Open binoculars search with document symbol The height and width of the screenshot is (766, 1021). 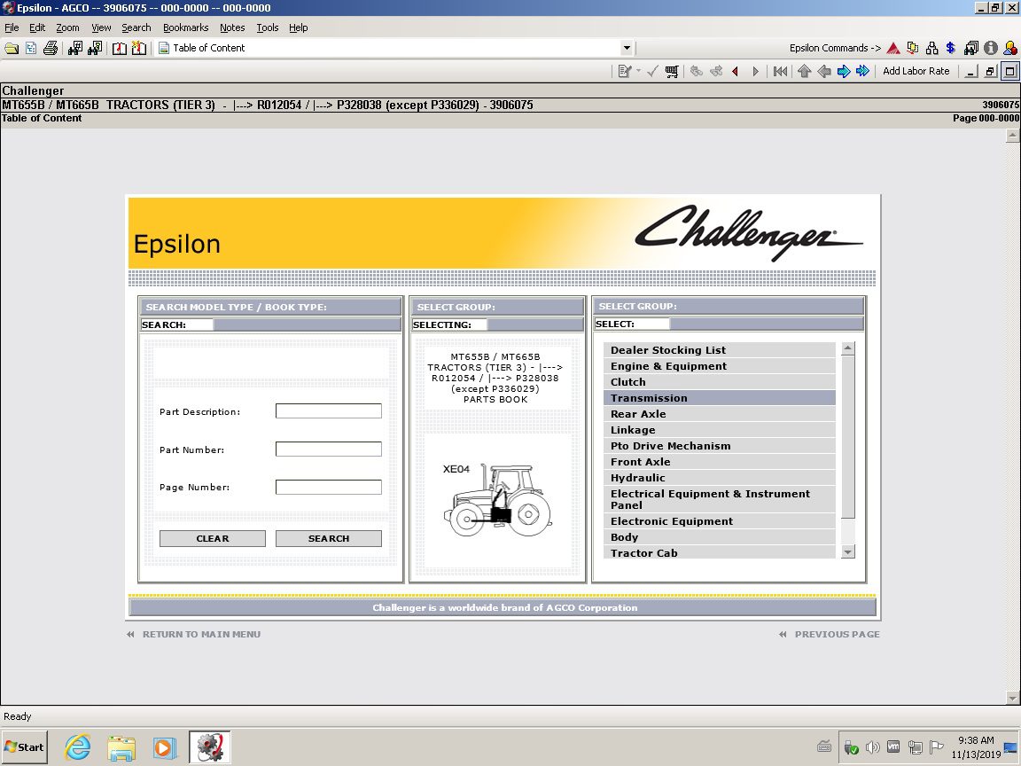click(95, 48)
